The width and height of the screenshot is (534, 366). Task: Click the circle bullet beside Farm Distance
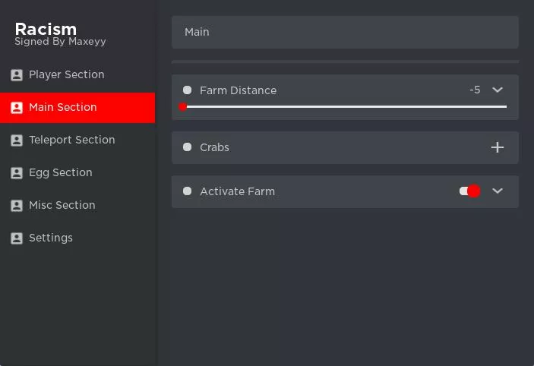click(187, 90)
